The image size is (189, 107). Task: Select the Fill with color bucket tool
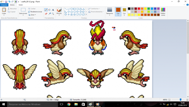pyautogui.click(x=49, y=10)
